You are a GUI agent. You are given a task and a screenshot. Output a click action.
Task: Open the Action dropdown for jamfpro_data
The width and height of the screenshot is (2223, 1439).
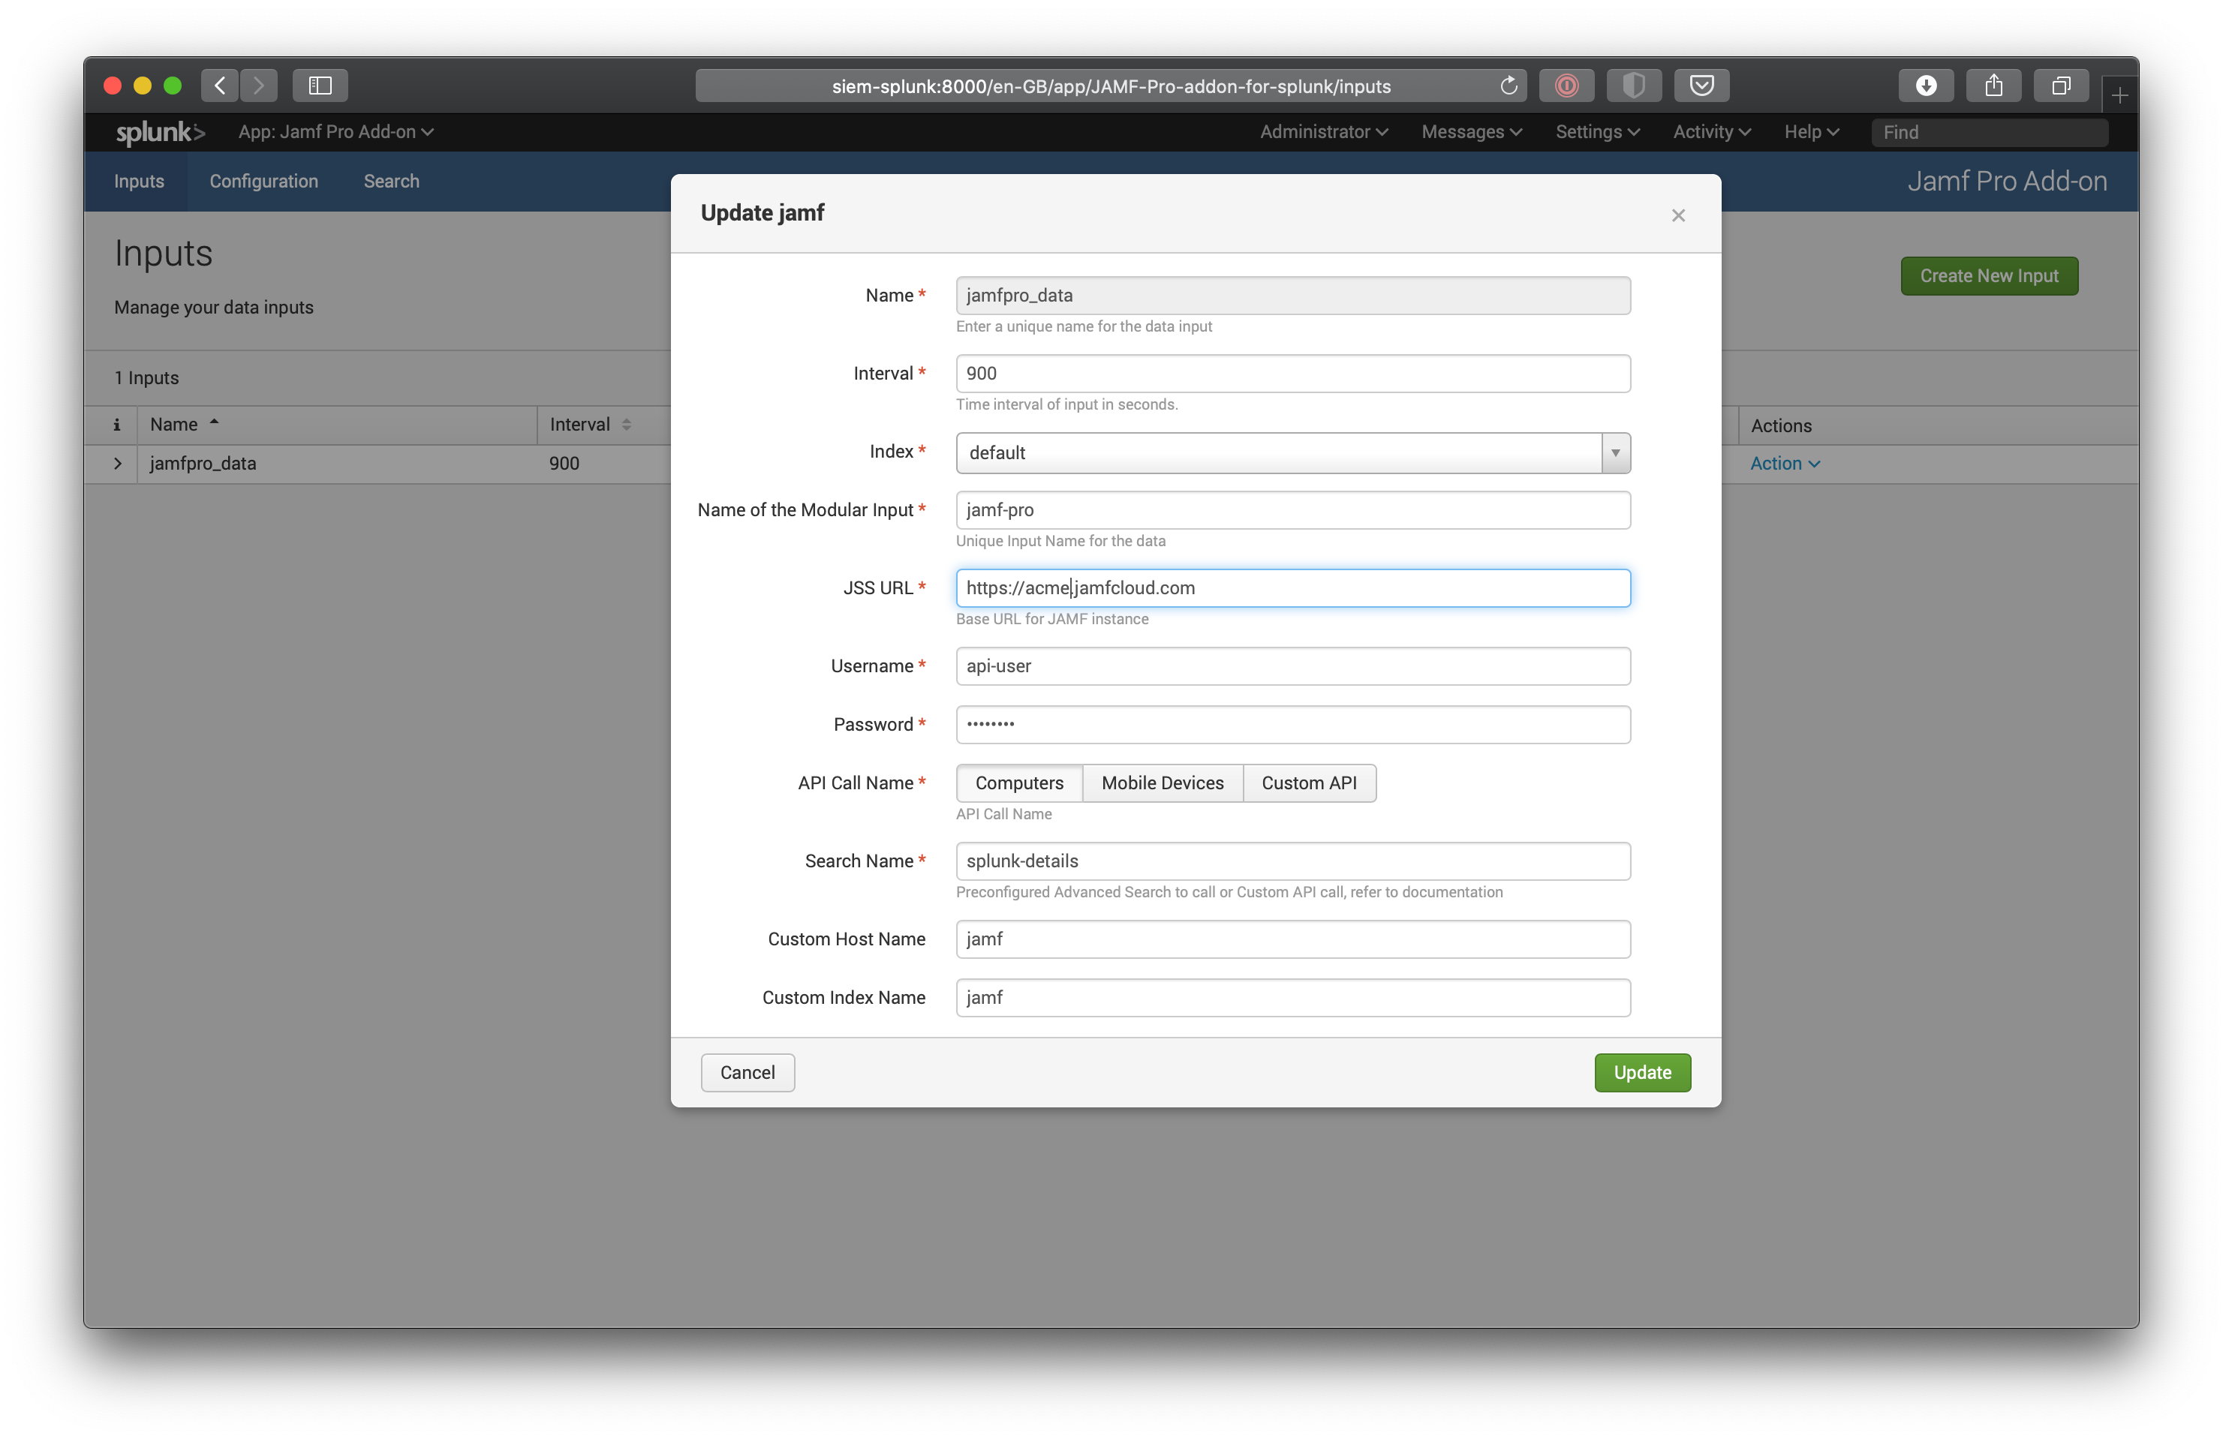pyautogui.click(x=1784, y=463)
